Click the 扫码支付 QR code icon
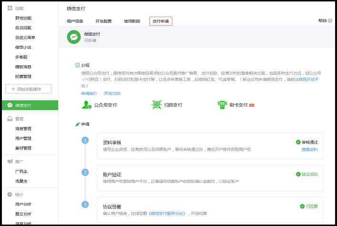The width and height of the screenshot is (337, 226). [157, 105]
